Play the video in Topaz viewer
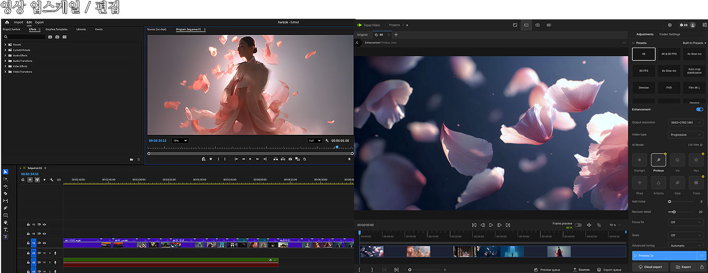This screenshot has width=708, height=273. pyautogui.click(x=491, y=225)
